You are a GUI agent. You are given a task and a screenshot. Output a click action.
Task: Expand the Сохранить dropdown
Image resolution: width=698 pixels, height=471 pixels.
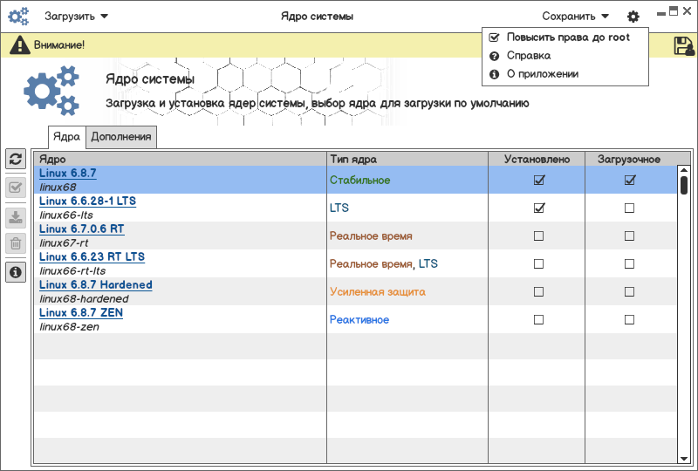tap(575, 16)
